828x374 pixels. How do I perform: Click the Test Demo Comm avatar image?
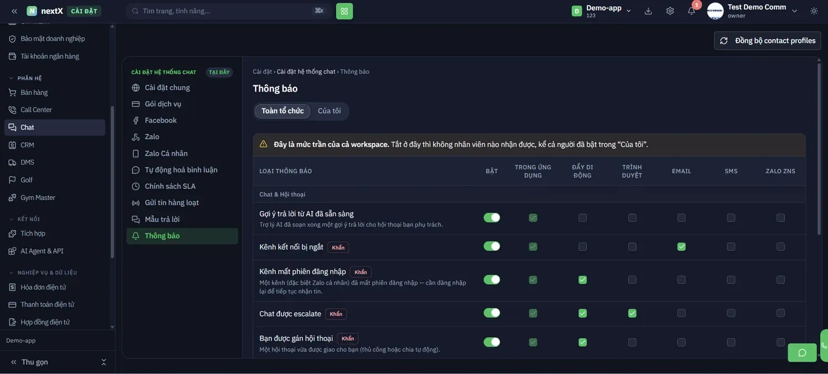tap(715, 11)
